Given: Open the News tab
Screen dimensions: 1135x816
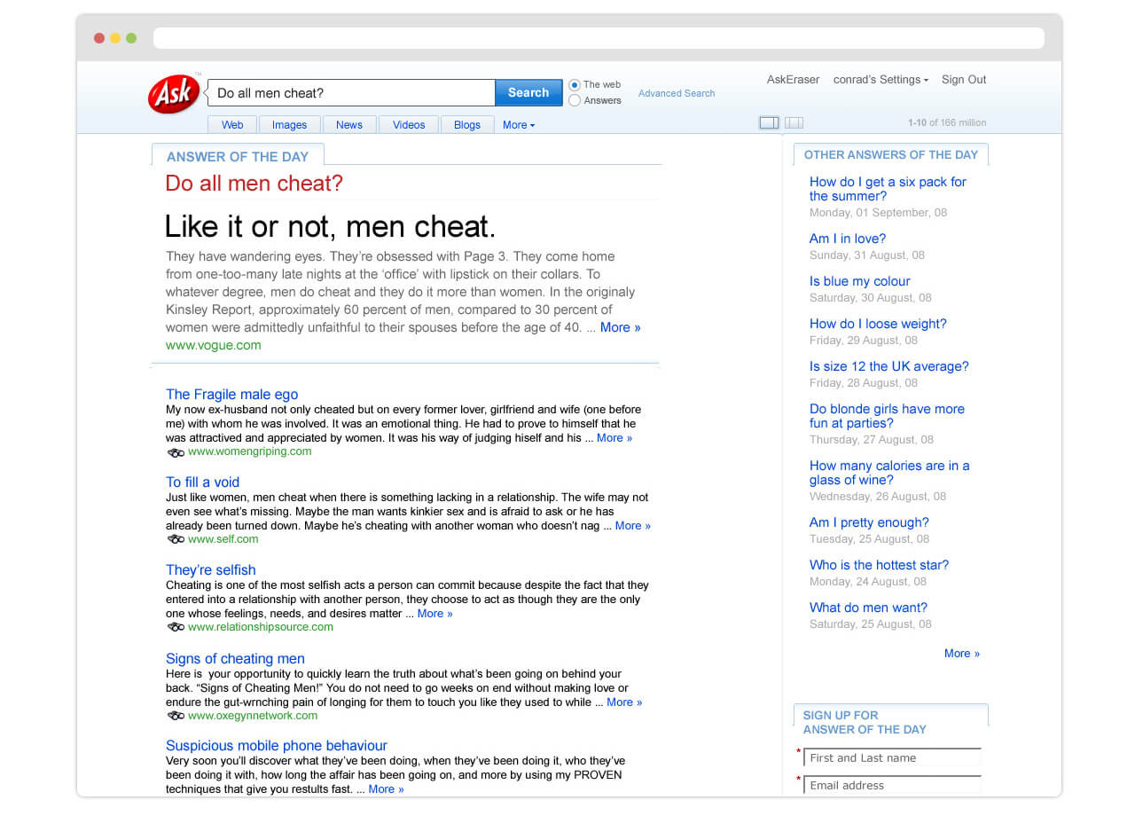Looking at the screenshot, I should (x=349, y=125).
